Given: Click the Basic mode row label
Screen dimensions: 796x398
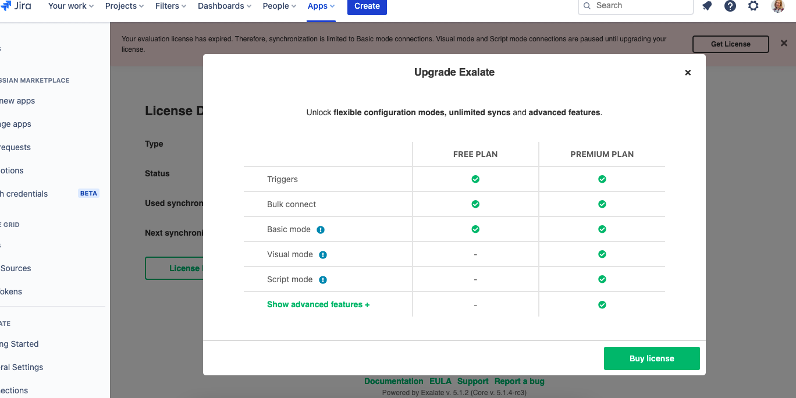Looking at the screenshot, I should [x=289, y=229].
